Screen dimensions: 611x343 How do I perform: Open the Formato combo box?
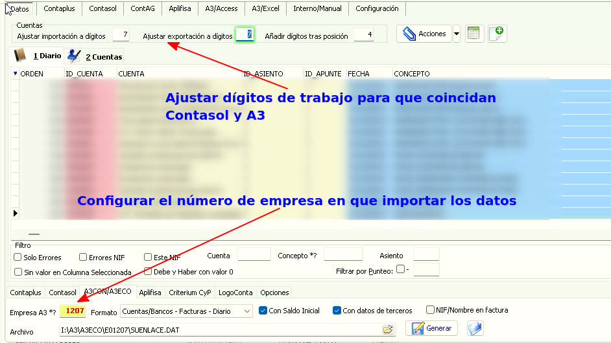coord(186,311)
